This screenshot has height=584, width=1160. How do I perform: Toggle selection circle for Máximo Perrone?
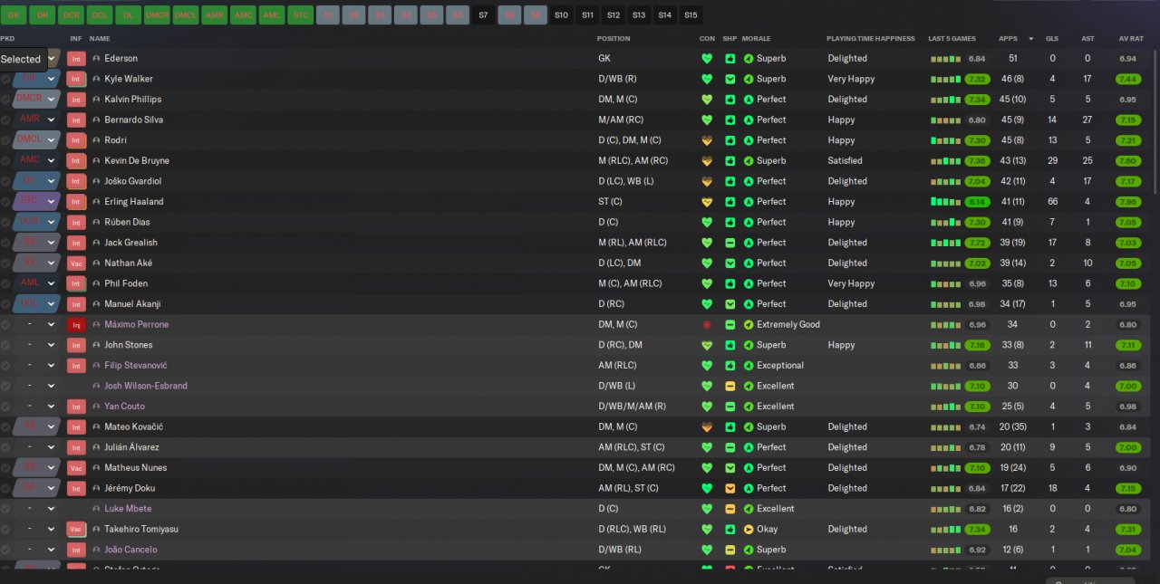point(5,325)
